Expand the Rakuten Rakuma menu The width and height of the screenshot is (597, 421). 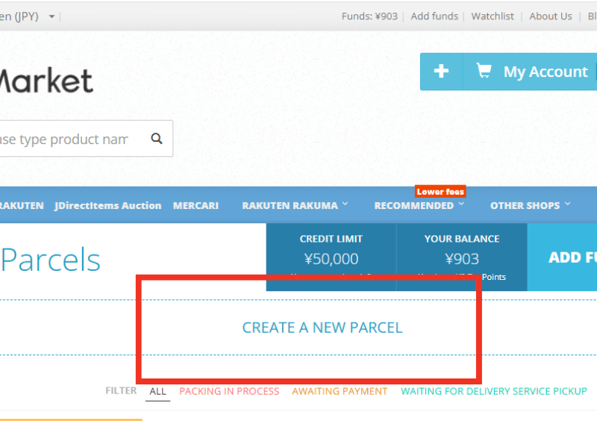(x=295, y=205)
